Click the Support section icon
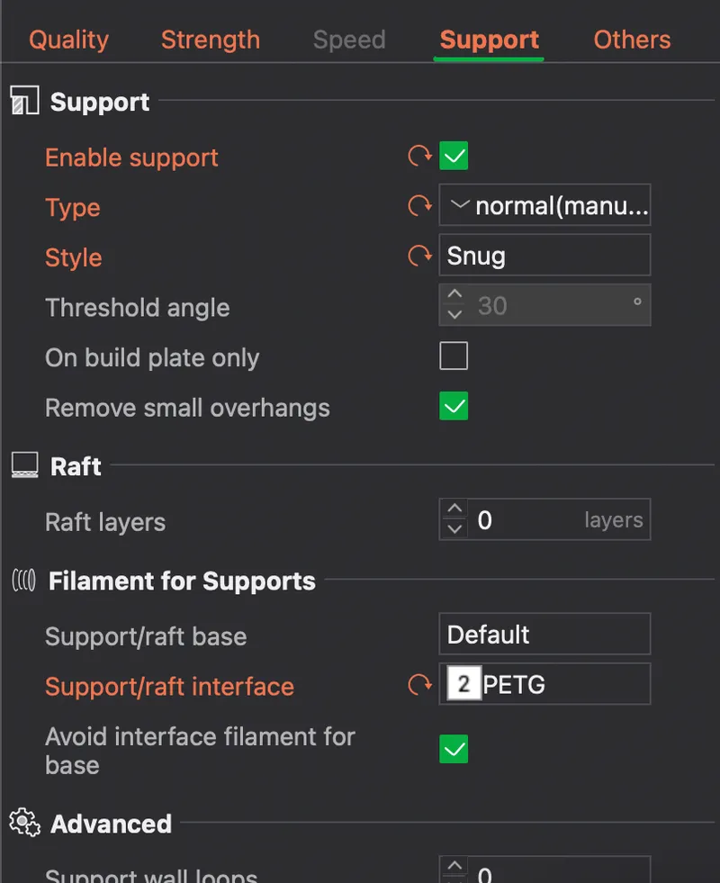 tap(24, 102)
